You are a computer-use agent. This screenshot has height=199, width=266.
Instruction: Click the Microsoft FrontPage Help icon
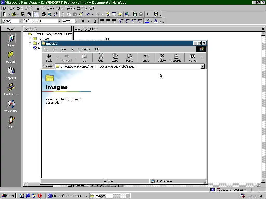tap(156, 15)
